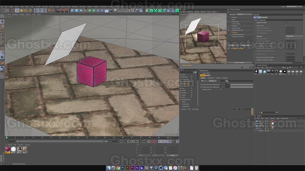Click the Multi-Pass... button
305x171 pixels.
tap(246, 45)
